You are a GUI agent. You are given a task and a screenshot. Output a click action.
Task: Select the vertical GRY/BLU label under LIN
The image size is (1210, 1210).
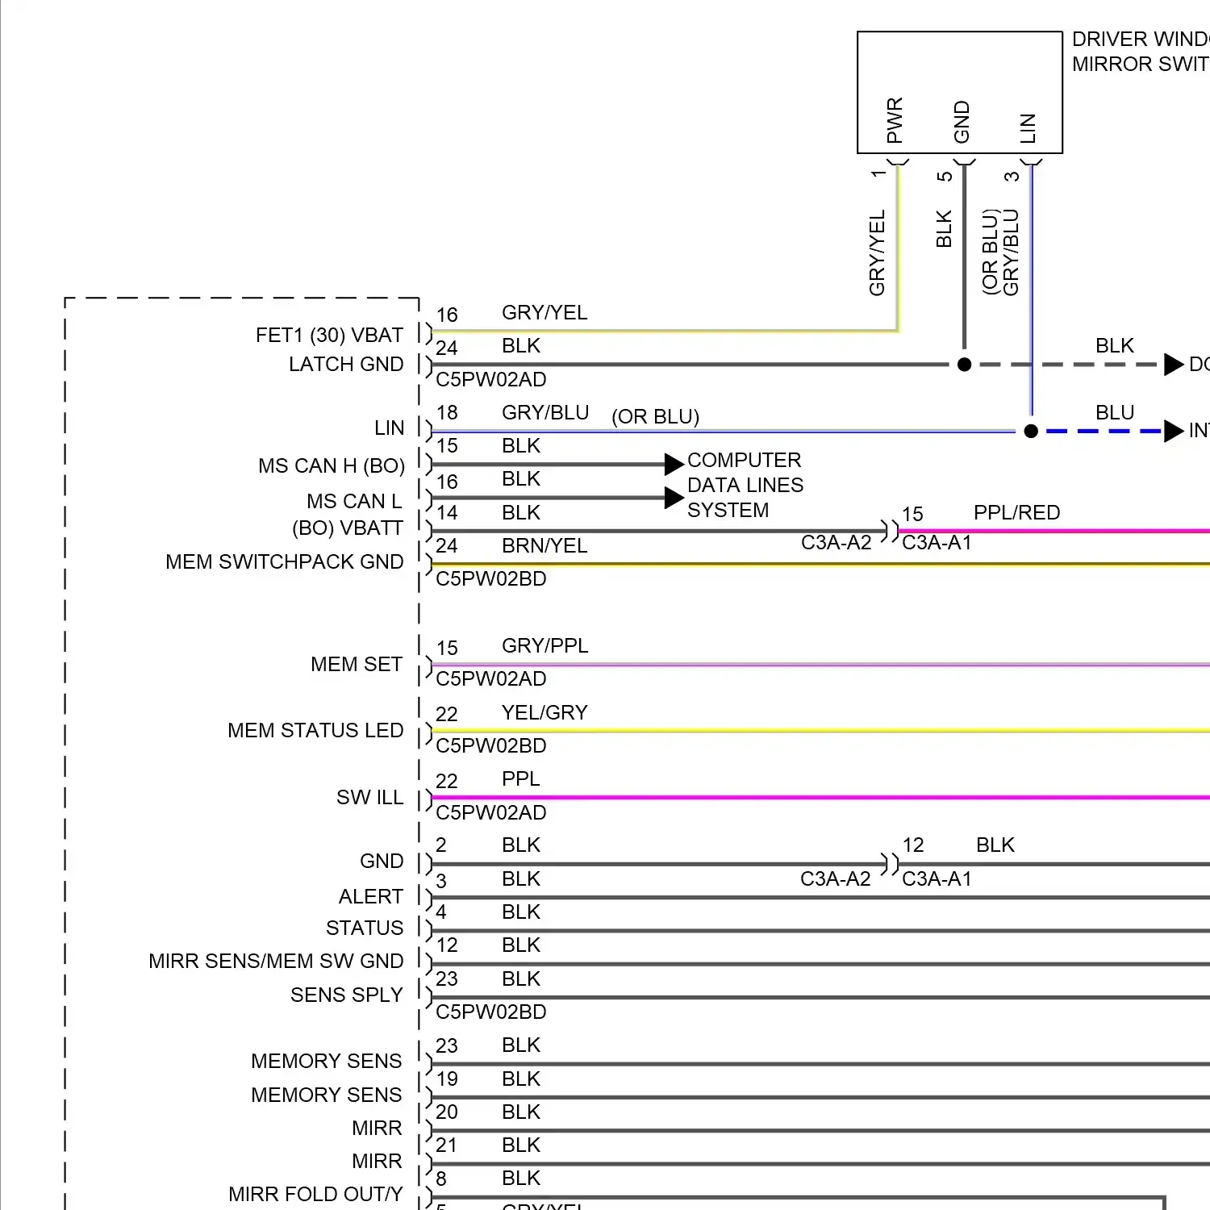pos(1011,252)
